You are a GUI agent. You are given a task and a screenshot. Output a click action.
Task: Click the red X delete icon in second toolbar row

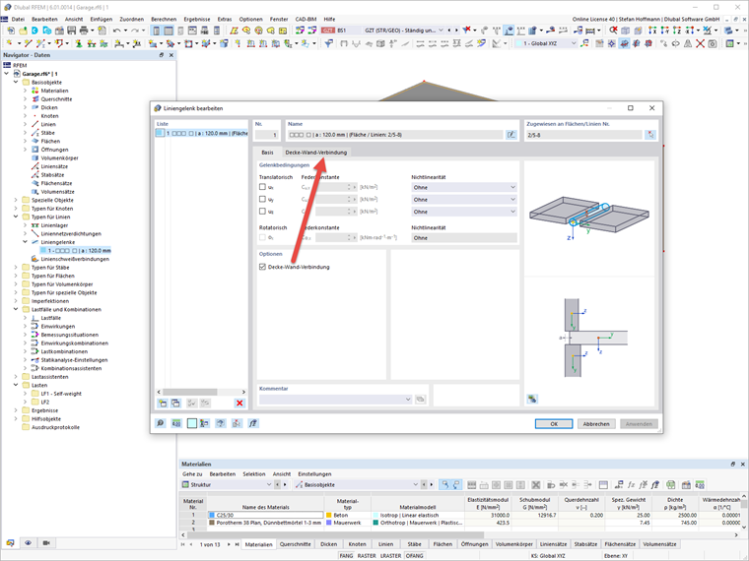click(x=700, y=43)
